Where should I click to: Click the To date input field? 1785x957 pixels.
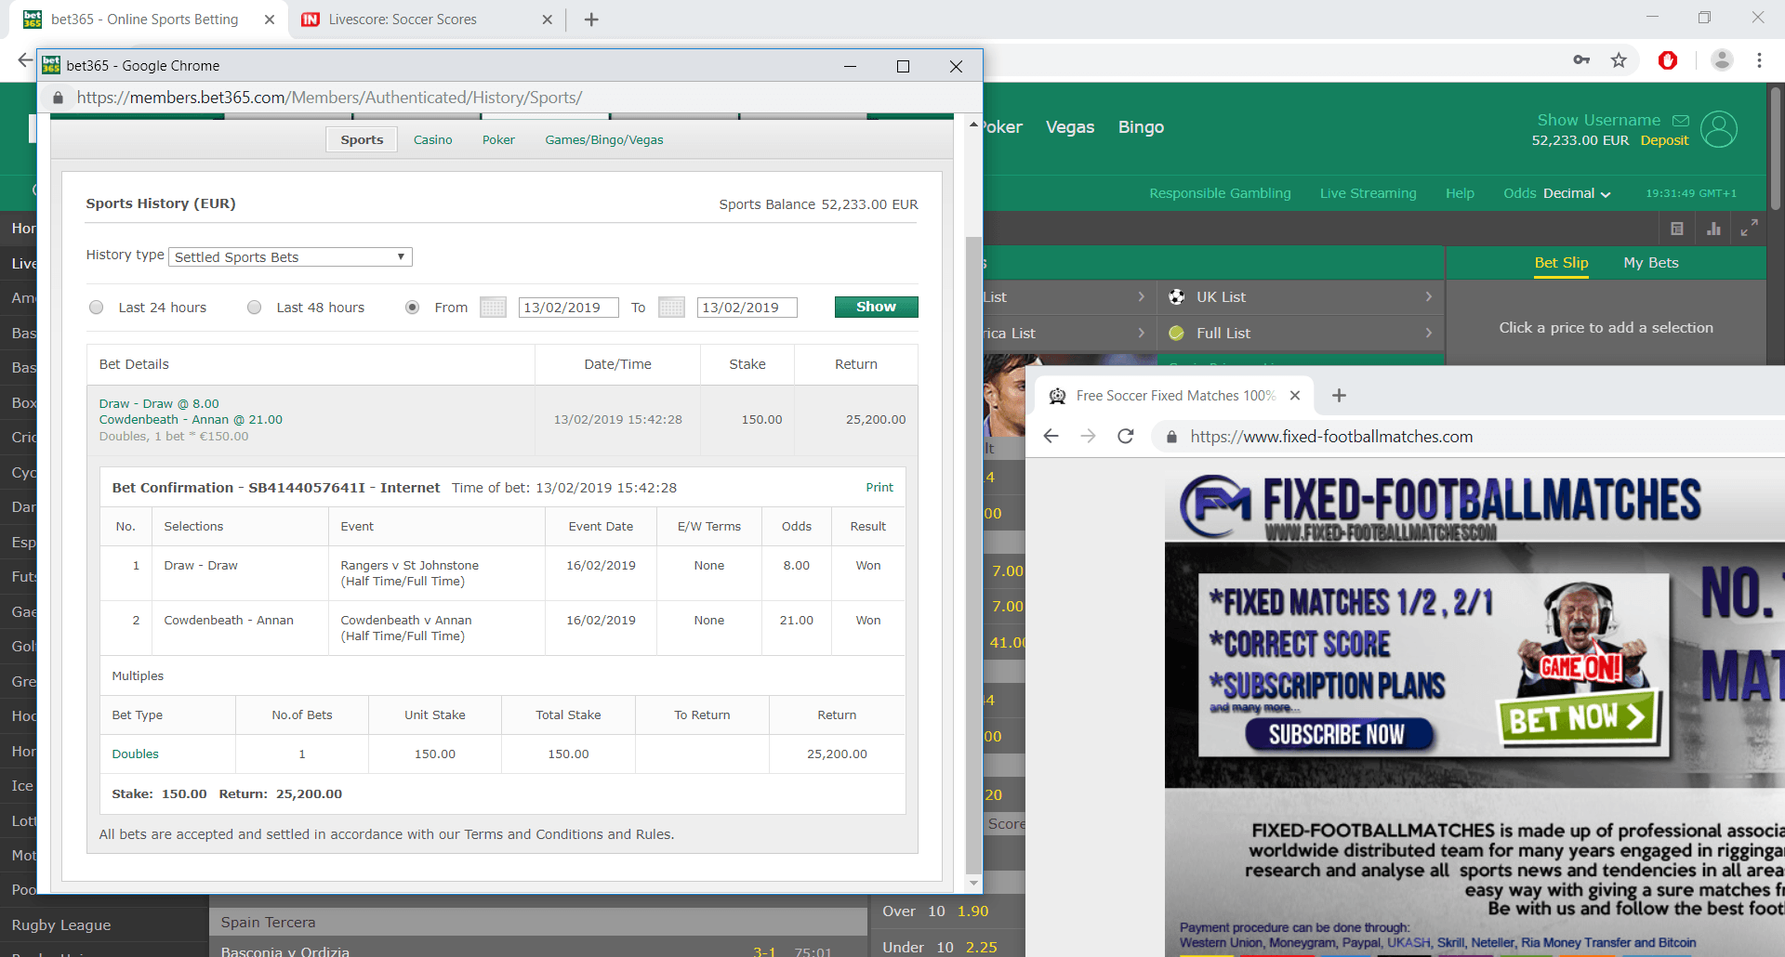point(747,308)
